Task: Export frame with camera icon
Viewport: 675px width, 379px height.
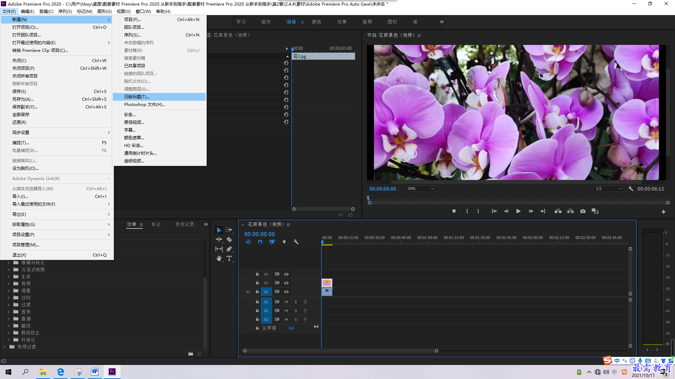Action: [583, 211]
